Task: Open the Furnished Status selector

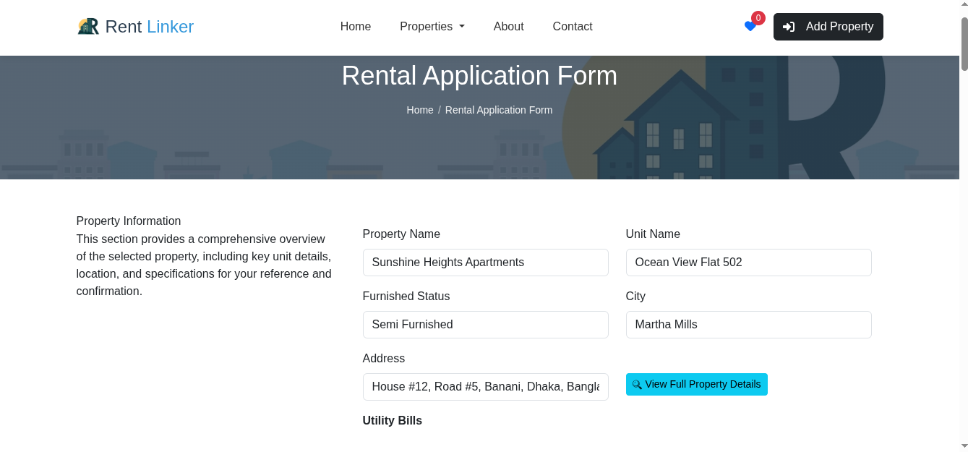Action: (485, 324)
